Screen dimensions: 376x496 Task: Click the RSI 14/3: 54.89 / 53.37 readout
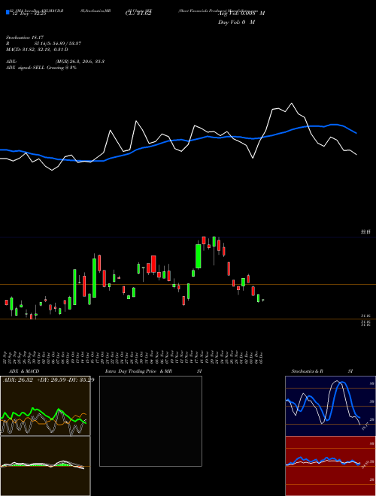[x=44, y=44]
